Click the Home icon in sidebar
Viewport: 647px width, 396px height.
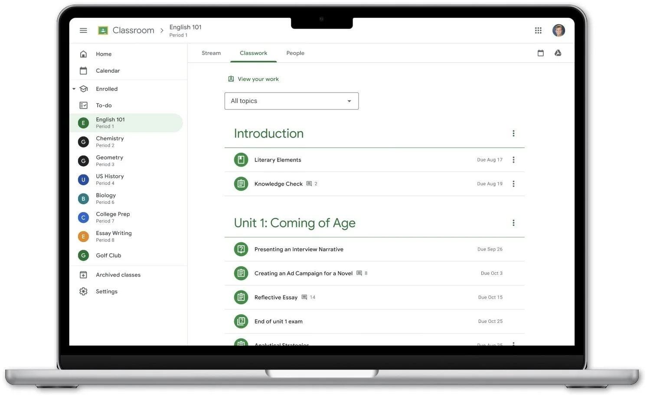point(83,54)
